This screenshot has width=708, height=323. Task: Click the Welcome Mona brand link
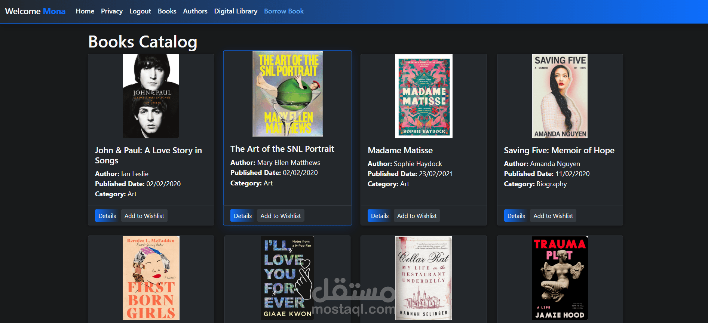35,11
